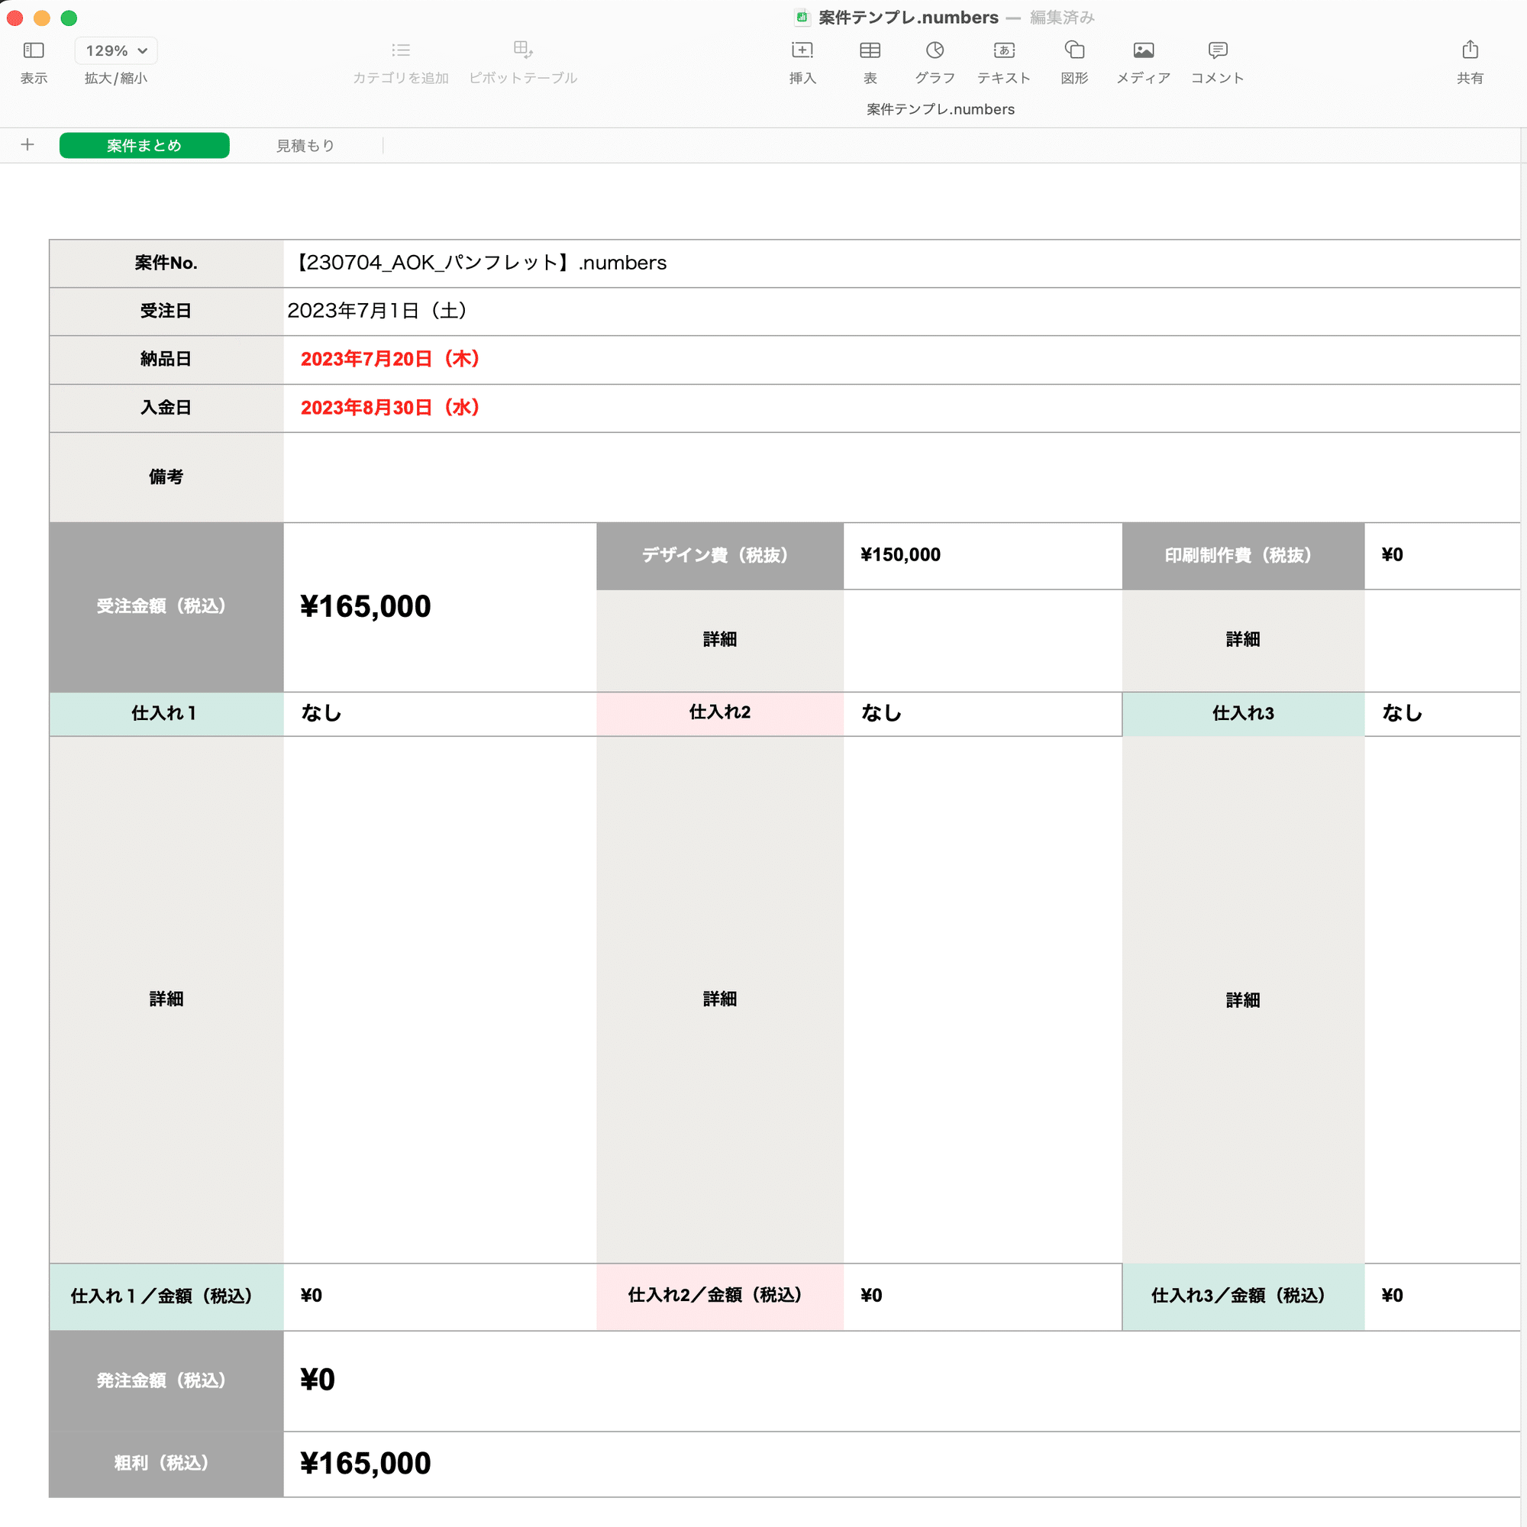Open the 129% zoom dropdown
This screenshot has height=1527, width=1527.
(x=116, y=50)
